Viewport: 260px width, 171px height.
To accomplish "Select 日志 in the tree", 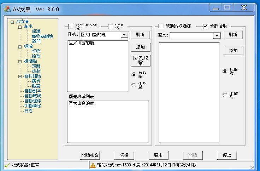I will click(x=29, y=111).
